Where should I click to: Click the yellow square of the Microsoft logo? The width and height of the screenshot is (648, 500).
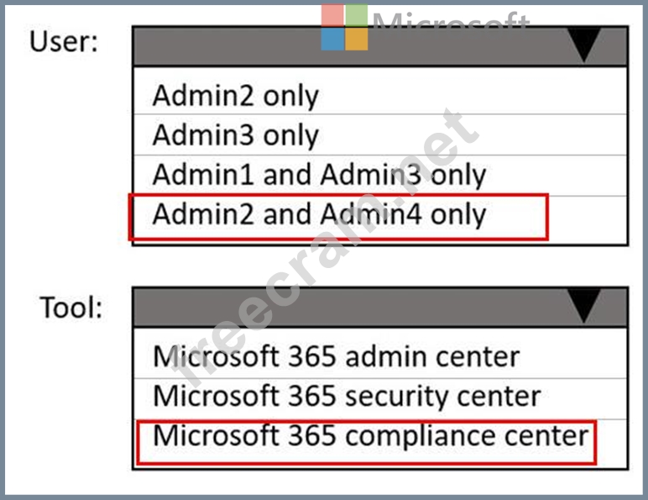coord(357,39)
